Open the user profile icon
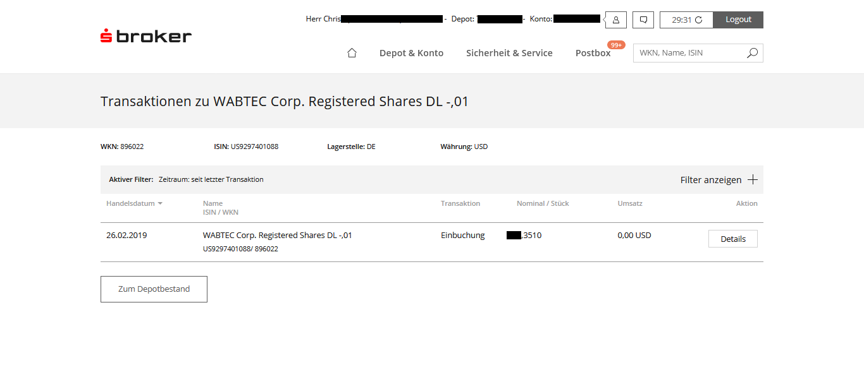Viewport: 864px width, 377px height. tap(615, 20)
